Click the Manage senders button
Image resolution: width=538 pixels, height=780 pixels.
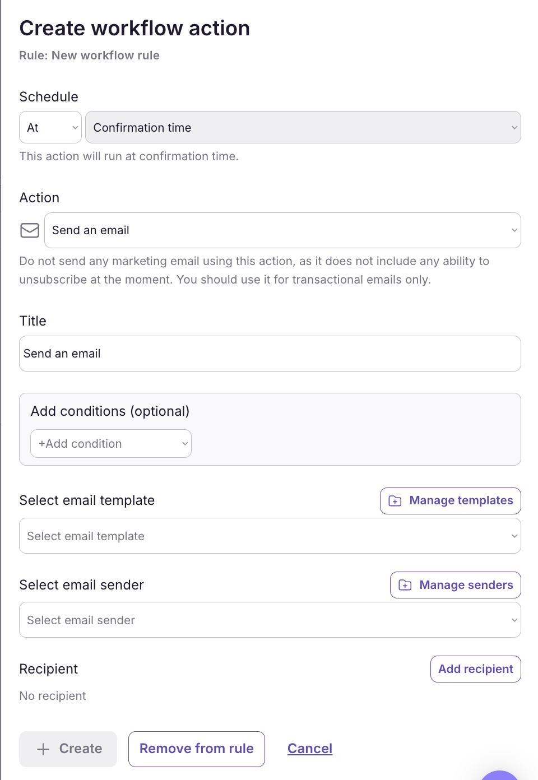pos(455,584)
